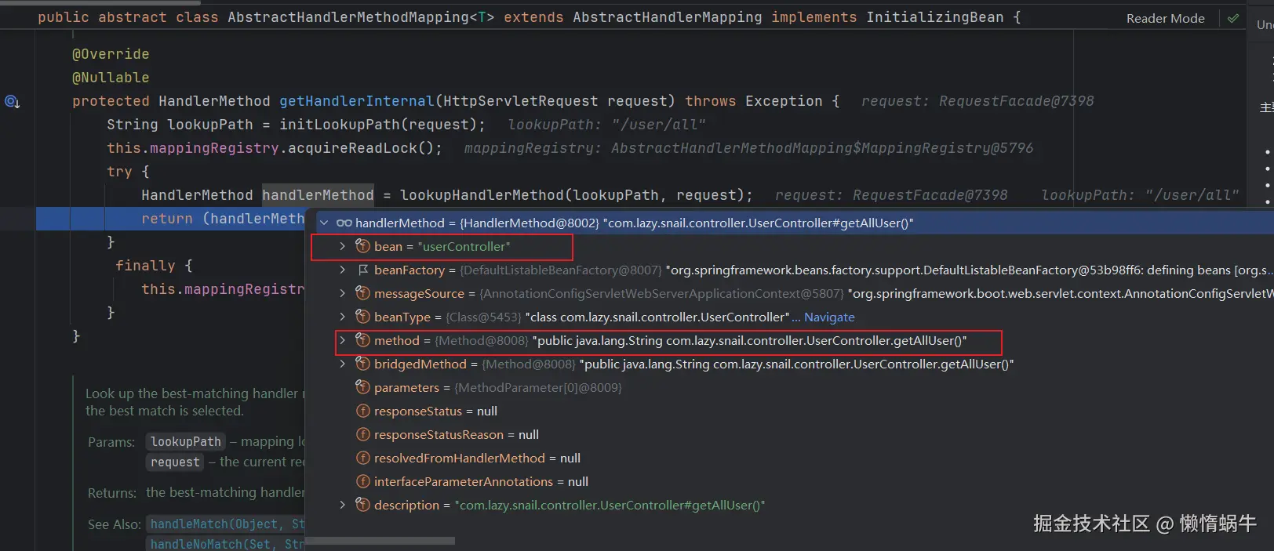Screen dimensions: 1274x551
Task: Expand the beanType node
Action: coord(343,317)
